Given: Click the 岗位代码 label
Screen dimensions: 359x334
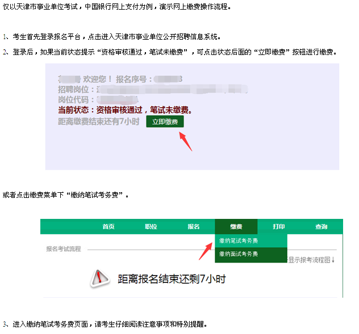Looking at the screenshot, I should [x=76, y=100].
